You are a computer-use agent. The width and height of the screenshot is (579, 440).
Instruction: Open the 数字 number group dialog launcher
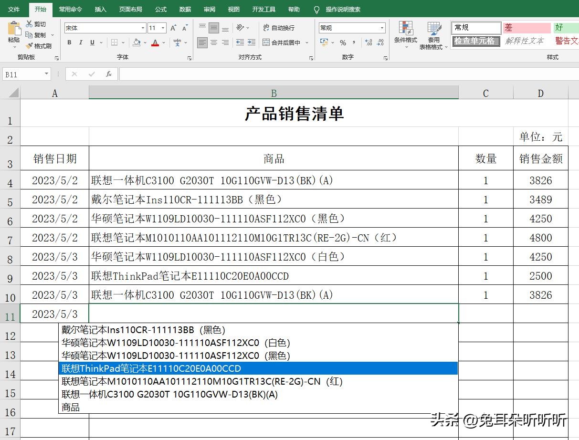point(386,58)
